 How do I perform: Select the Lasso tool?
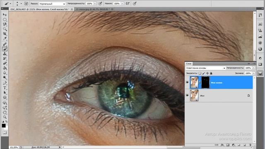[5, 24]
